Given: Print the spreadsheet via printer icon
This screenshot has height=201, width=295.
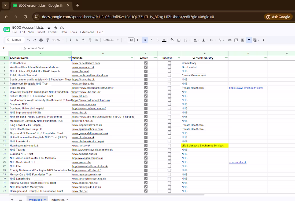Looking at the screenshot, I should [41, 40].
